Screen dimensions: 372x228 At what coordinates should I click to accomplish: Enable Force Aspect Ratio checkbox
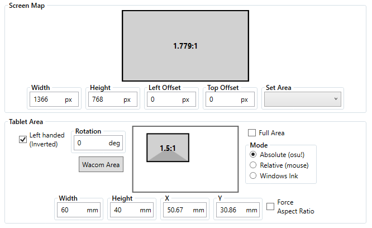coord(270,206)
